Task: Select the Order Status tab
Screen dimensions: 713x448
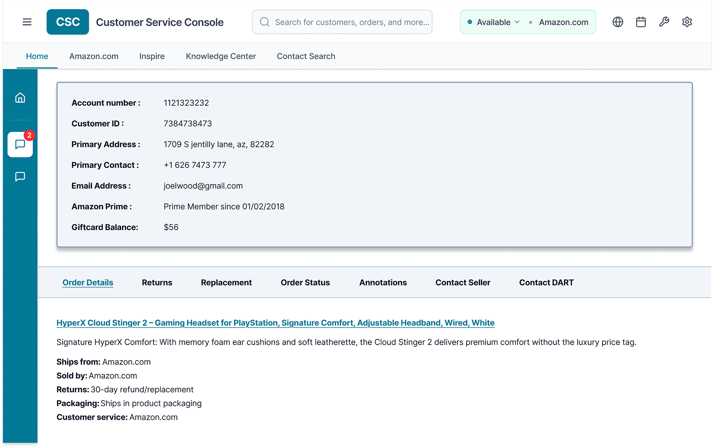Action: point(305,283)
